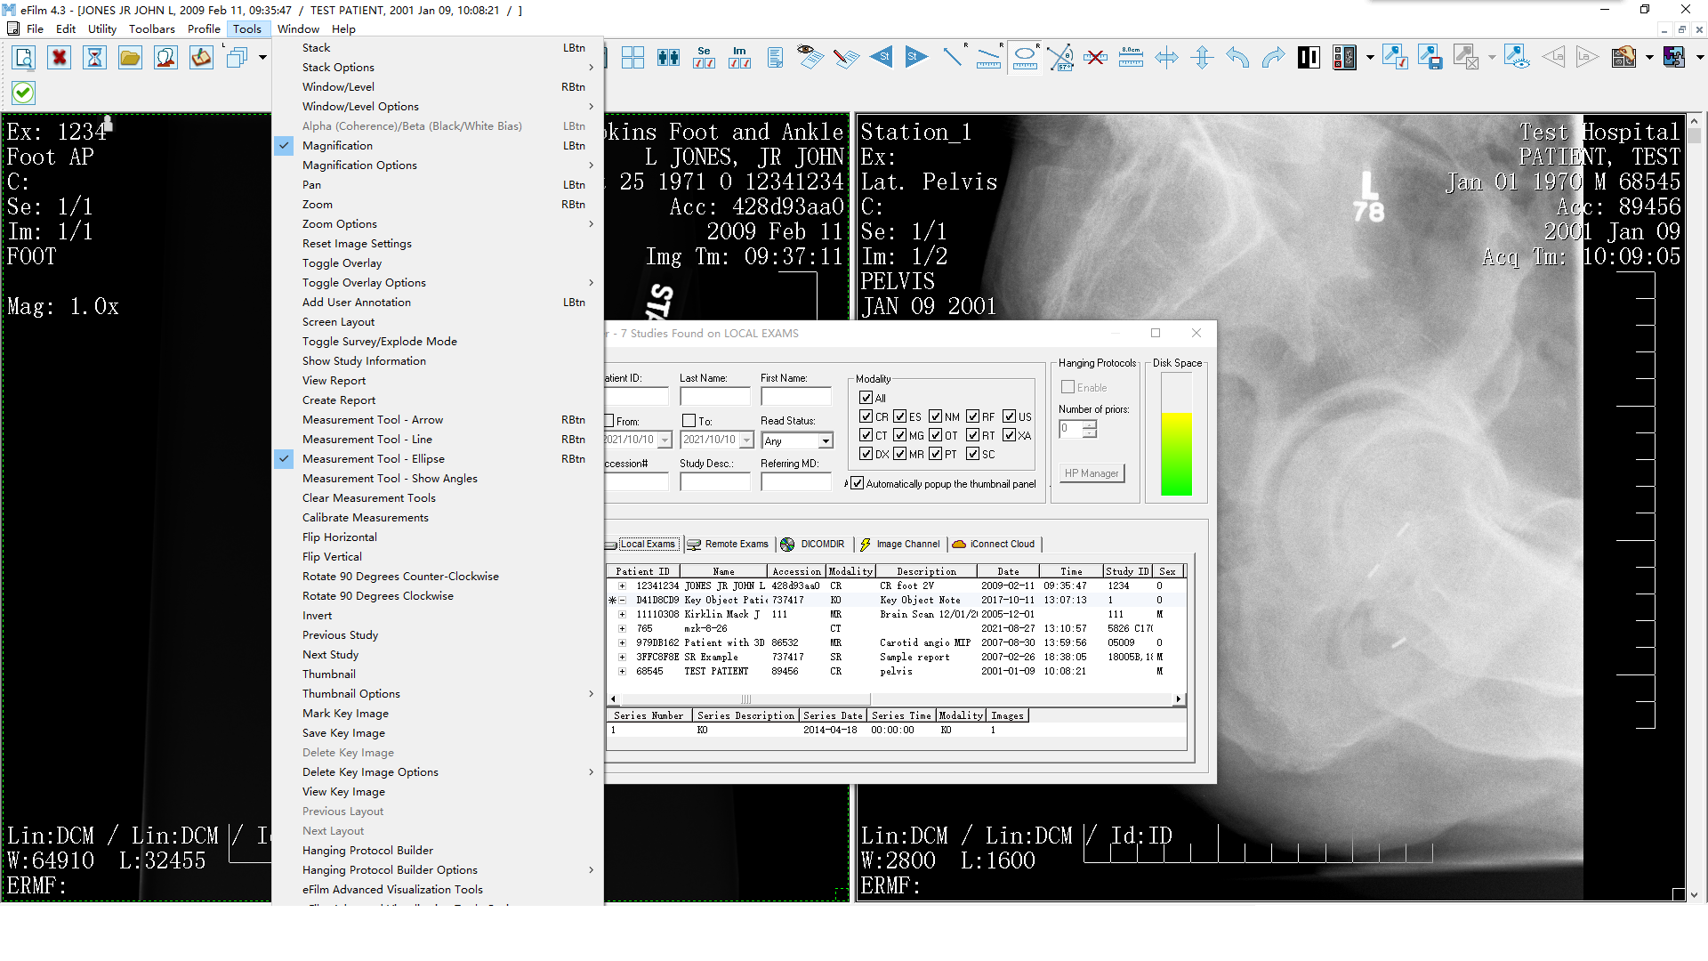Image resolution: width=1708 pixels, height=961 pixels.
Task: Click Create Report in the menu
Action: point(338,400)
